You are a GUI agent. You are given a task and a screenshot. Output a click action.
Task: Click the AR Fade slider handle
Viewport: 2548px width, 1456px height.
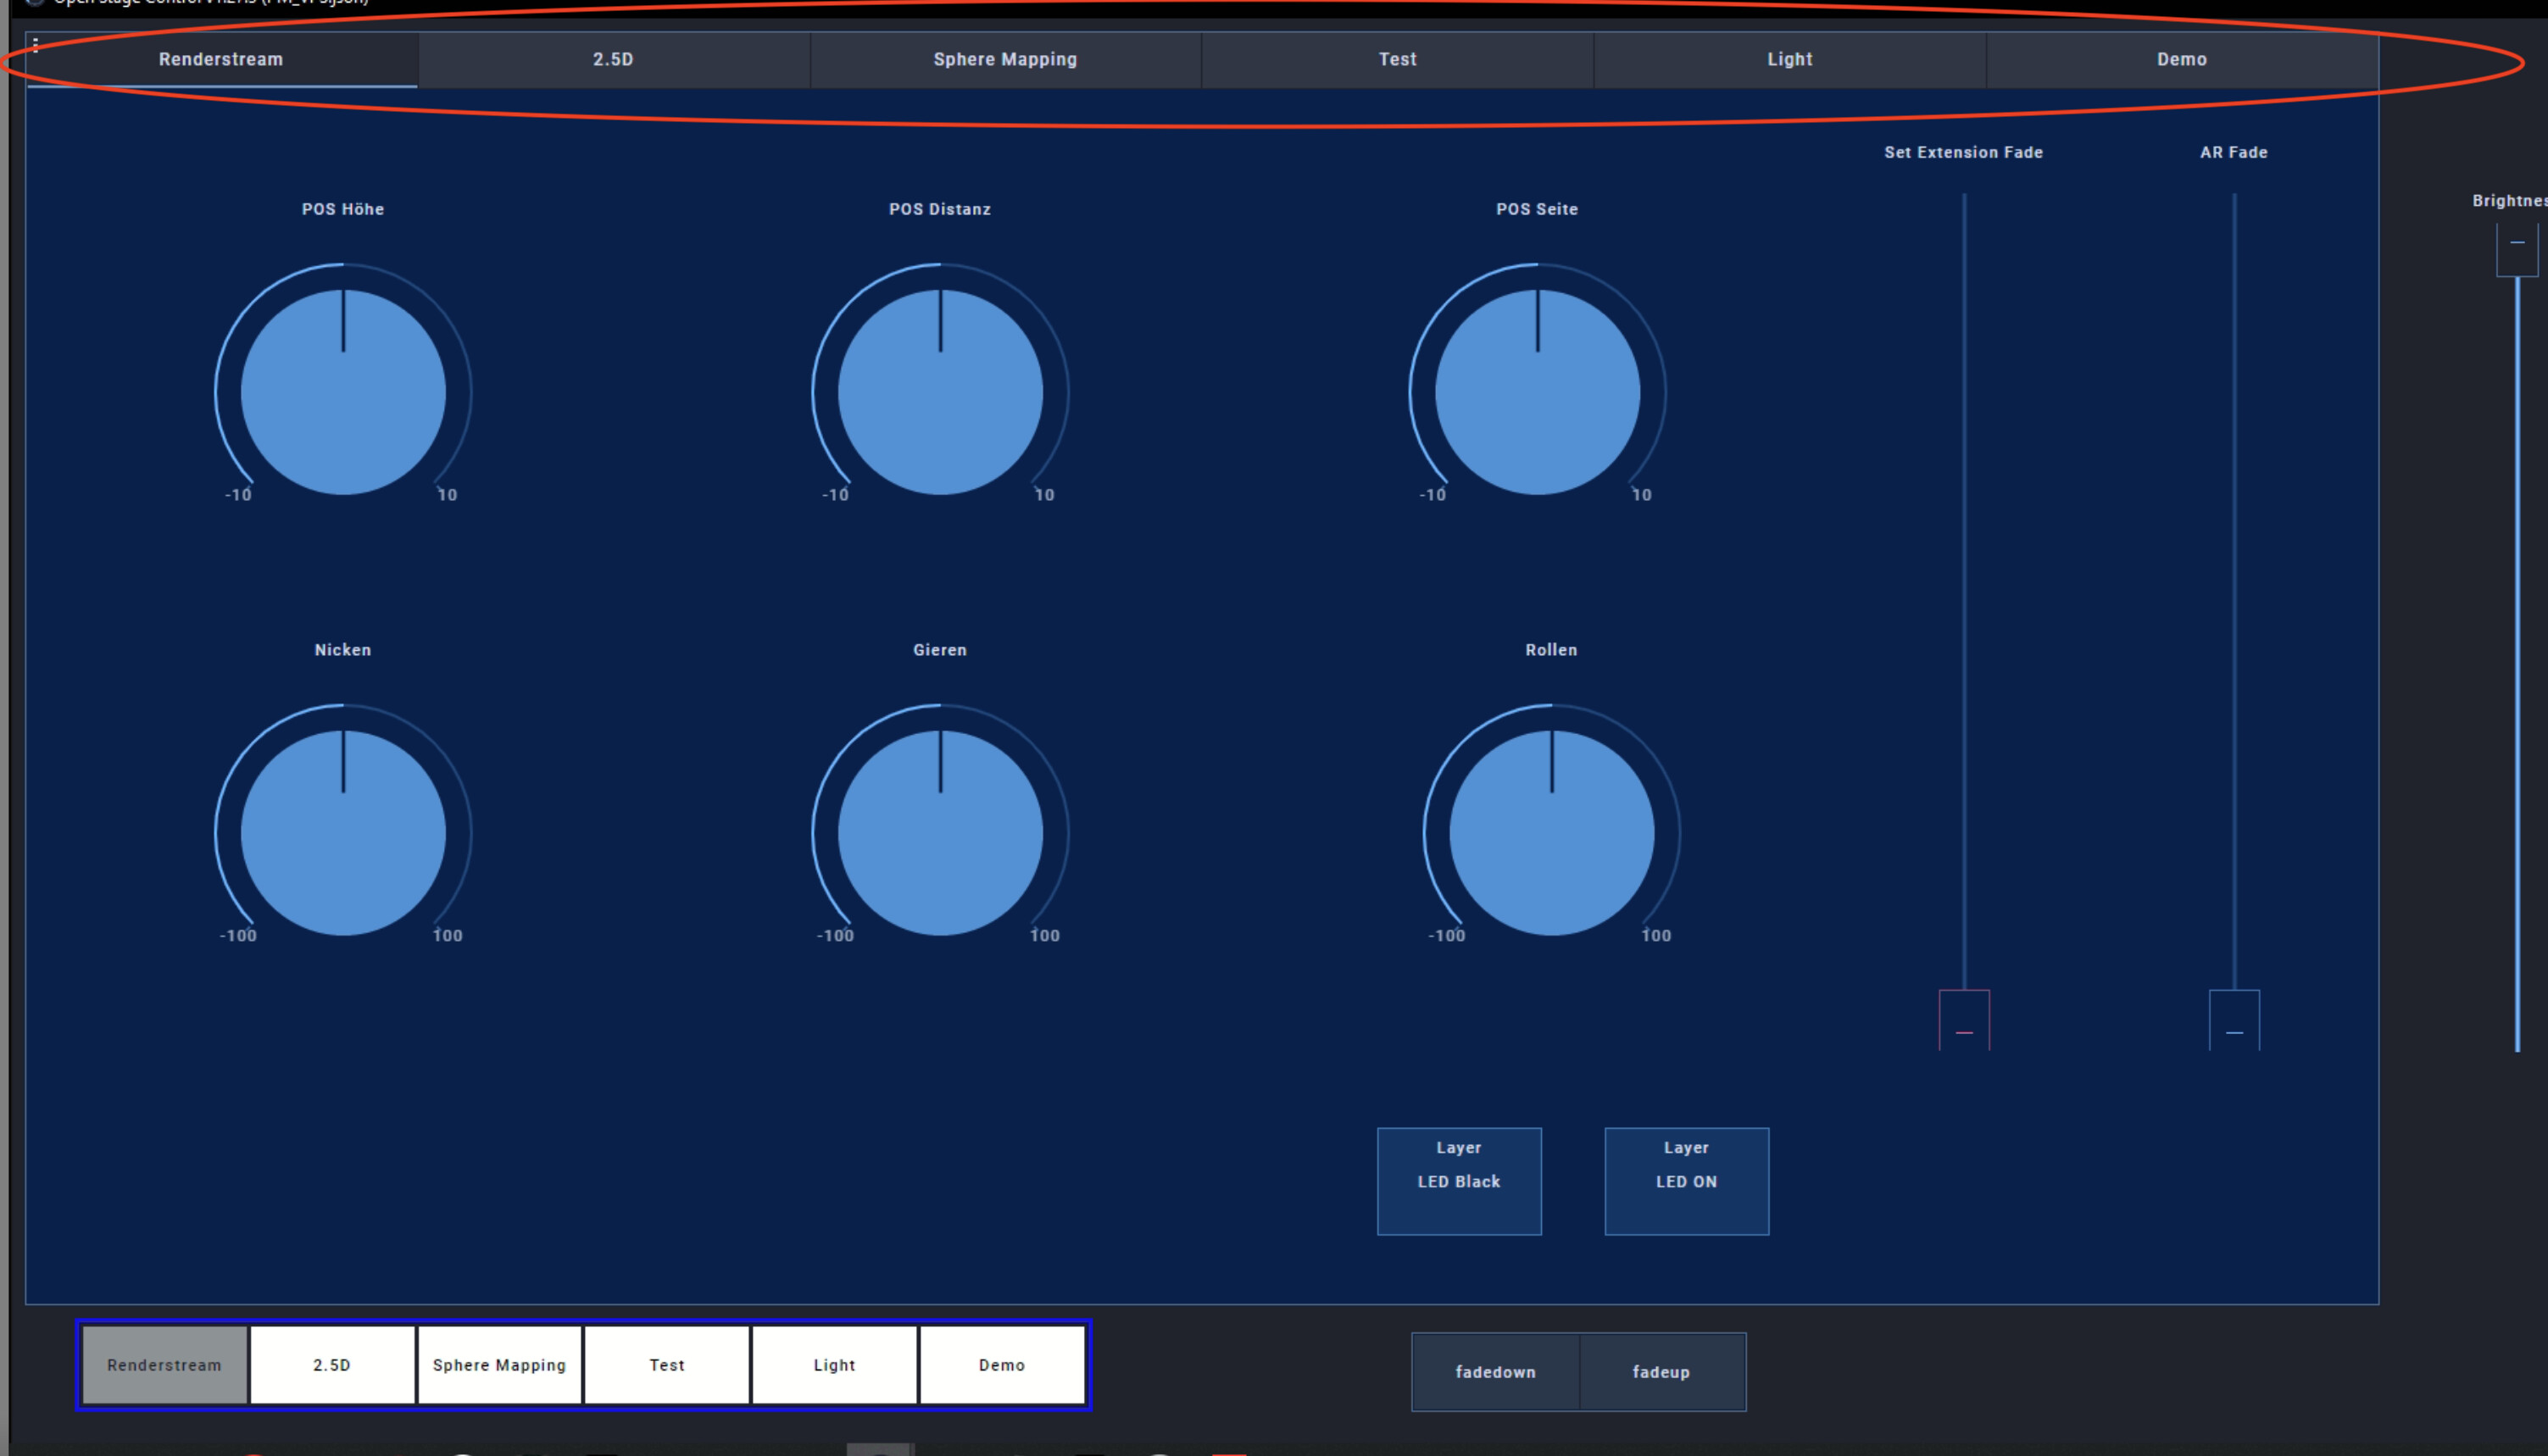click(x=2234, y=1021)
